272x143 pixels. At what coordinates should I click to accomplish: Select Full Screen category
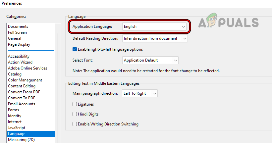[x=17, y=32]
